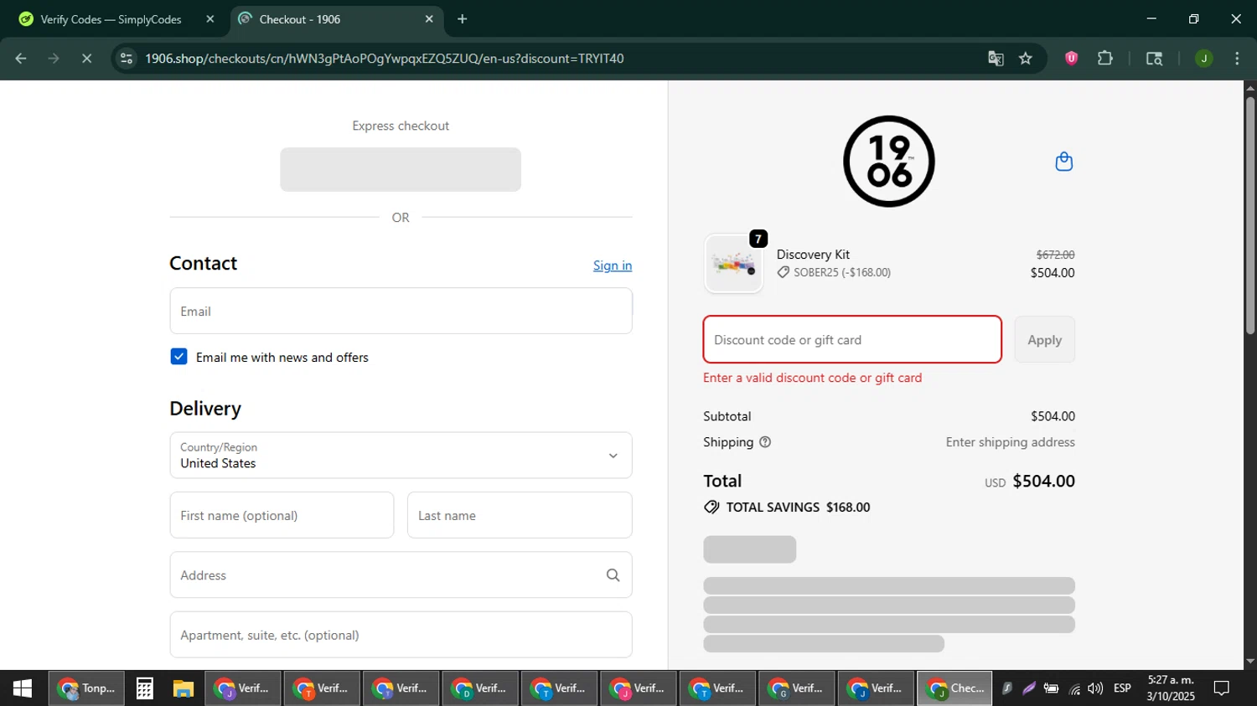Click the scrollbar down arrow
Viewport: 1257px width, 706px height.
pos(1250,662)
